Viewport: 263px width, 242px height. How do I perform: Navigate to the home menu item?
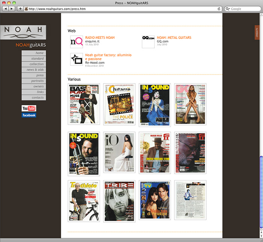click(x=34, y=53)
